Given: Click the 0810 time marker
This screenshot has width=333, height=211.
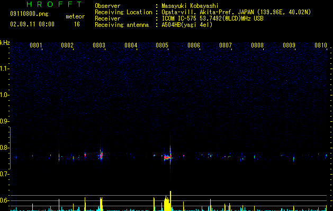Looking at the screenshot, I should pos(321,45).
